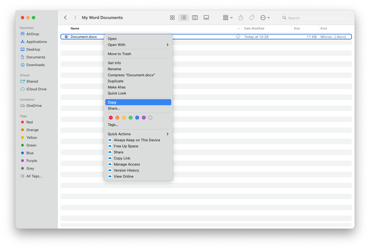Choose Version History
This screenshot has width=370, height=249.
(138, 170)
